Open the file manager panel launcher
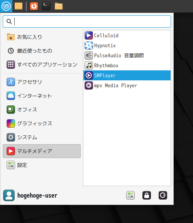Screen dimensions: 193x223 [x=59, y=6]
